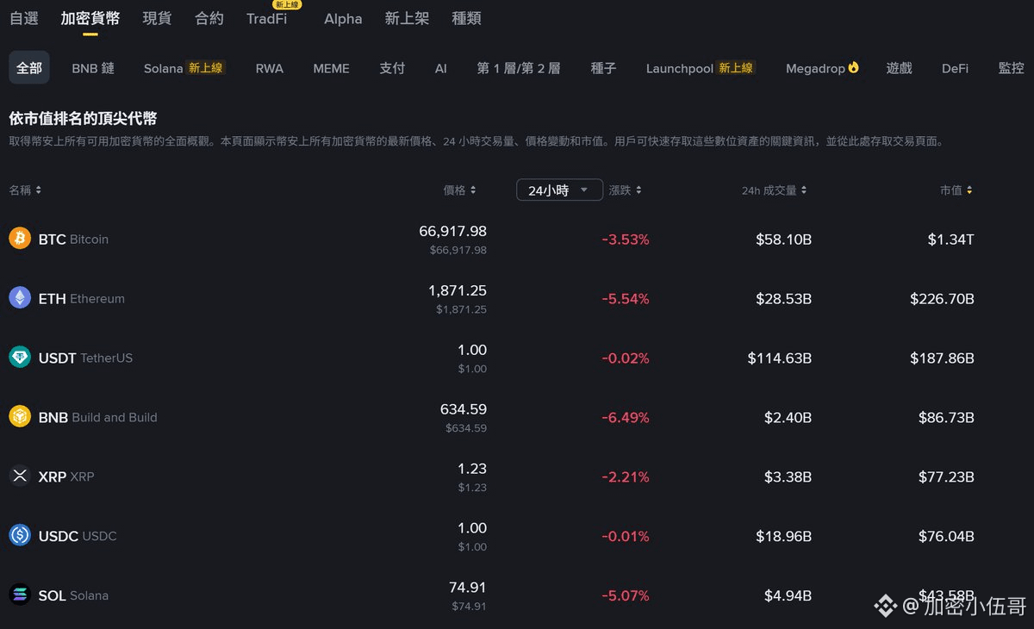
Task: Filter by Solana category
Action: click(x=164, y=68)
